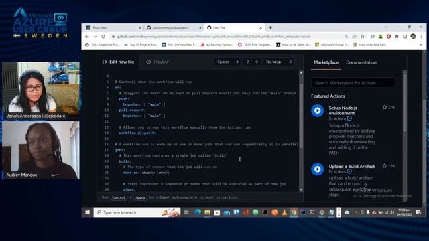Go back using Chrome's back arrow

coord(87,37)
